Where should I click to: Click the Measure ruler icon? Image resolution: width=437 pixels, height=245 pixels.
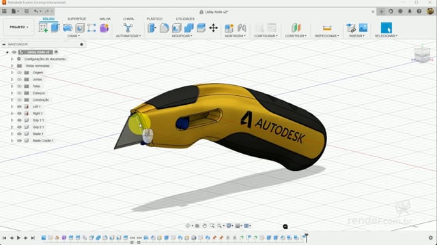pyautogui.click(x=327, y=28)
